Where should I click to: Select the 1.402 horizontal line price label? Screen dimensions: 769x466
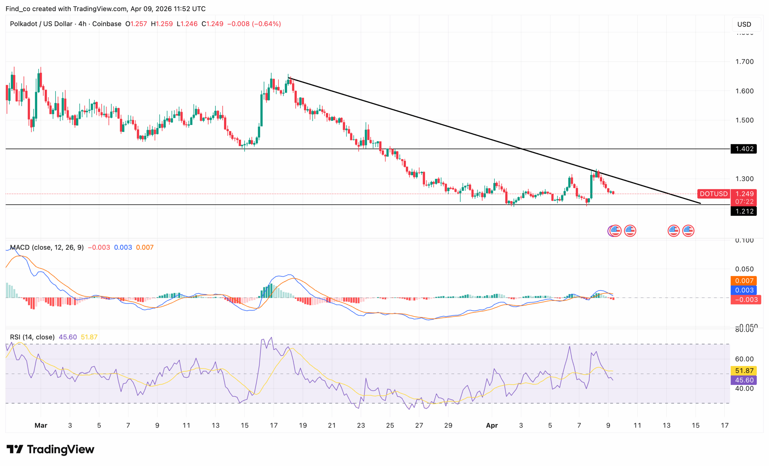click(744, 149)
